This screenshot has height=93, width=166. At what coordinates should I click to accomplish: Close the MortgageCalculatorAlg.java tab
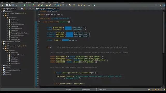tap(58, 9)
